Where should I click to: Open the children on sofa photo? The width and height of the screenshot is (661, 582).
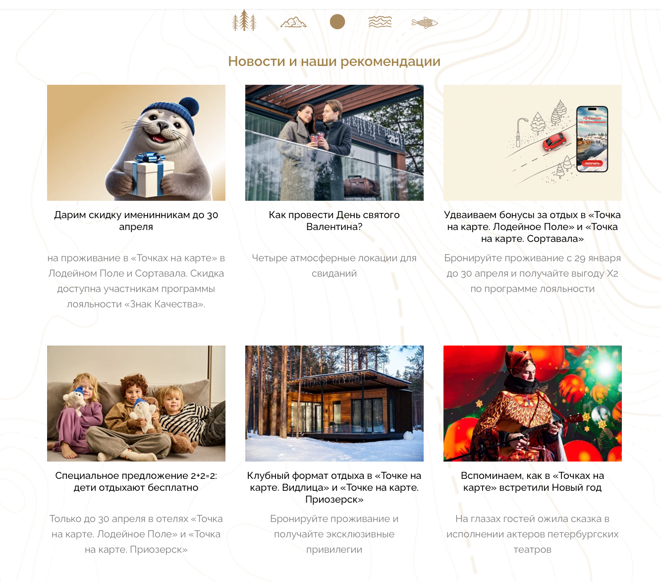click(136, 404)
